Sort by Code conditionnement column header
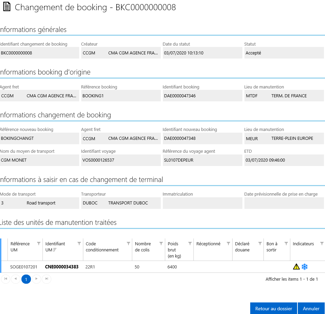 point(102,247)
